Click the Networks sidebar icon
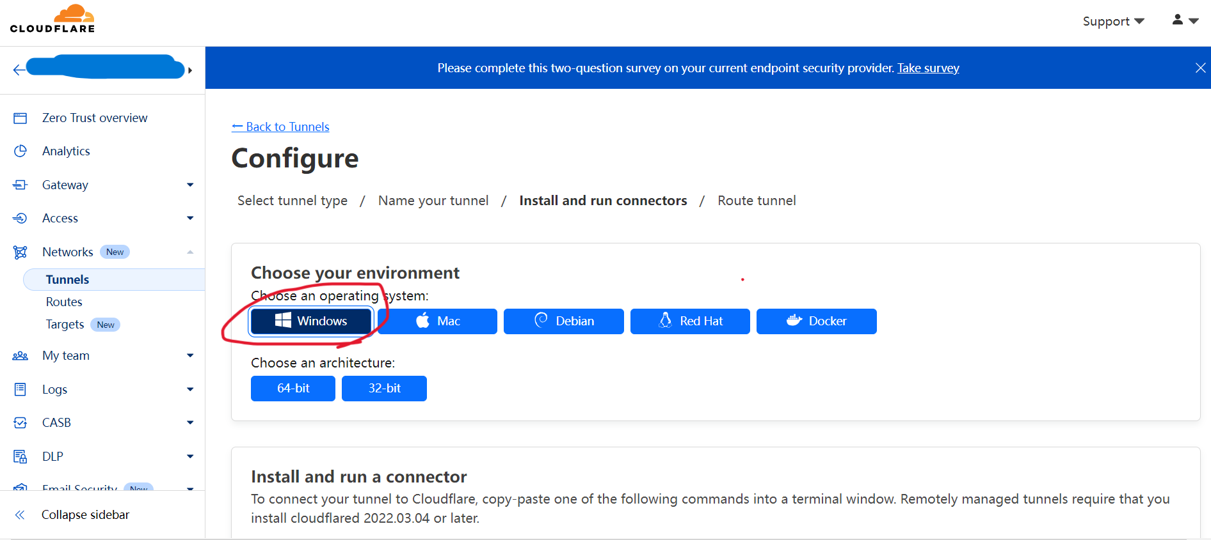 [20, 252]
